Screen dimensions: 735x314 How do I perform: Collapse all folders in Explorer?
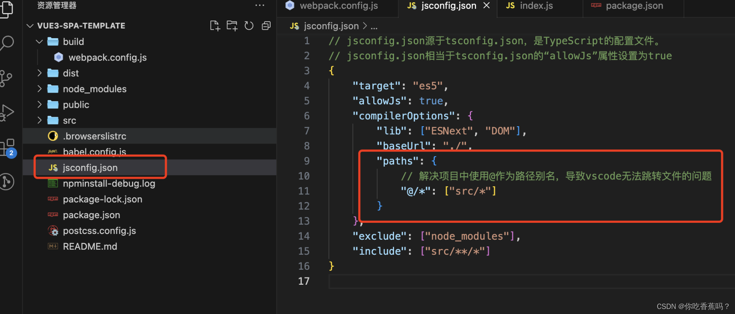point(266,26)
